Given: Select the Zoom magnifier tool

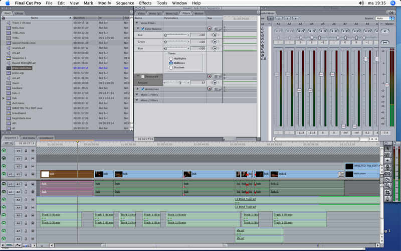Looking at the screenshot, I should click(387, 186).
